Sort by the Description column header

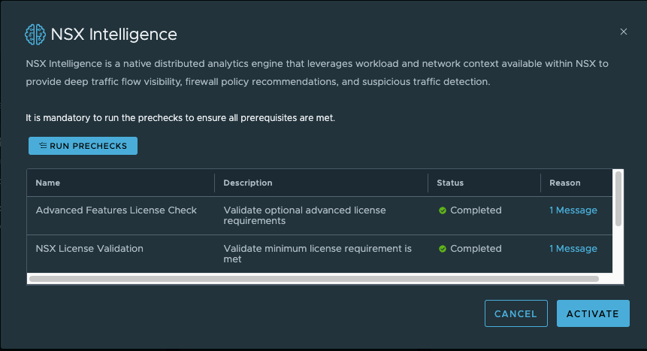(247, 183)
